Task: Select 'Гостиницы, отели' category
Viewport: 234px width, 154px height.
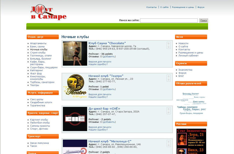Action: pyautogui.click(x=41, y=55)
